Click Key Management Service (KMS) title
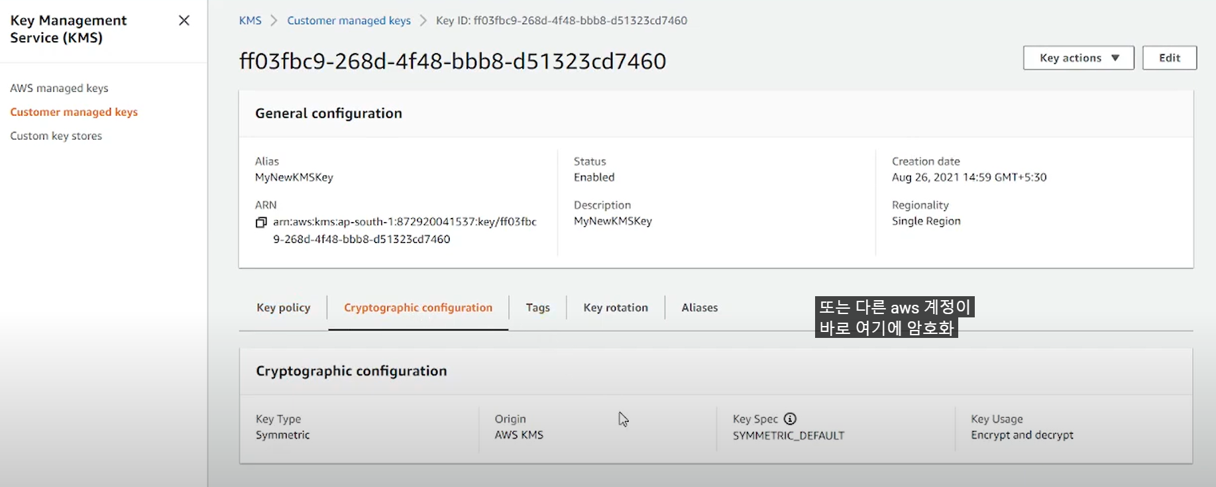Image resolution: width=1216 pixels, height=487 pixels. coord(68,29)
